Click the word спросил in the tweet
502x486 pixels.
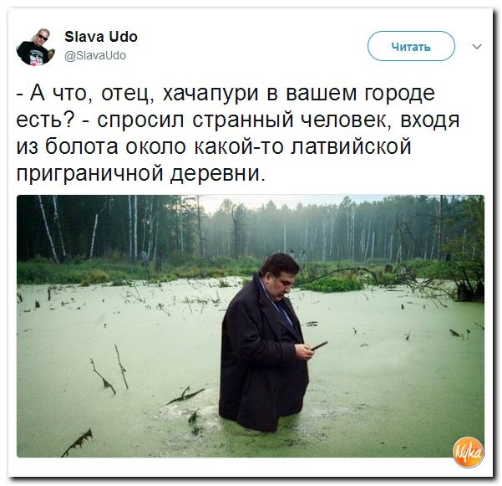[x=141, y=120]
